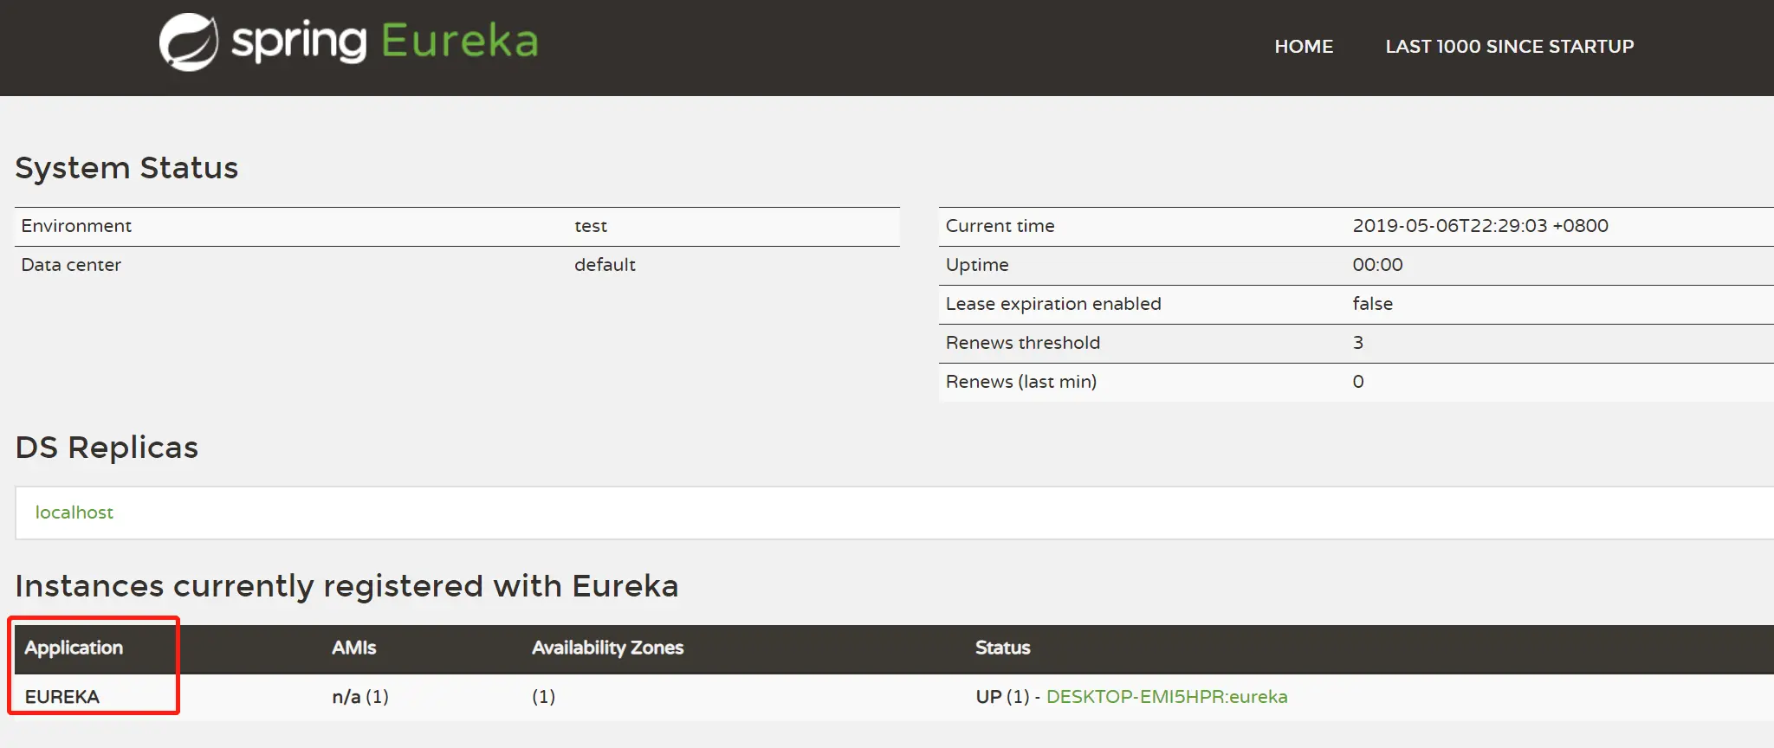The width and height of the screenshot is (1774, 748).
Task: Click the Spring leaf logo icon
Action: click(x=189, y=42)
